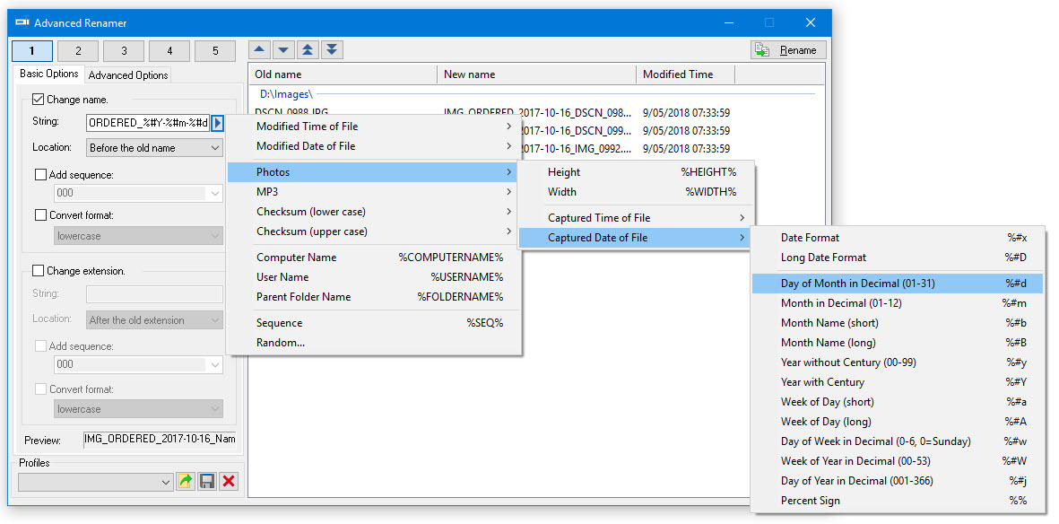
Task: Select Date Format %#x
Action: coord(898,238)
